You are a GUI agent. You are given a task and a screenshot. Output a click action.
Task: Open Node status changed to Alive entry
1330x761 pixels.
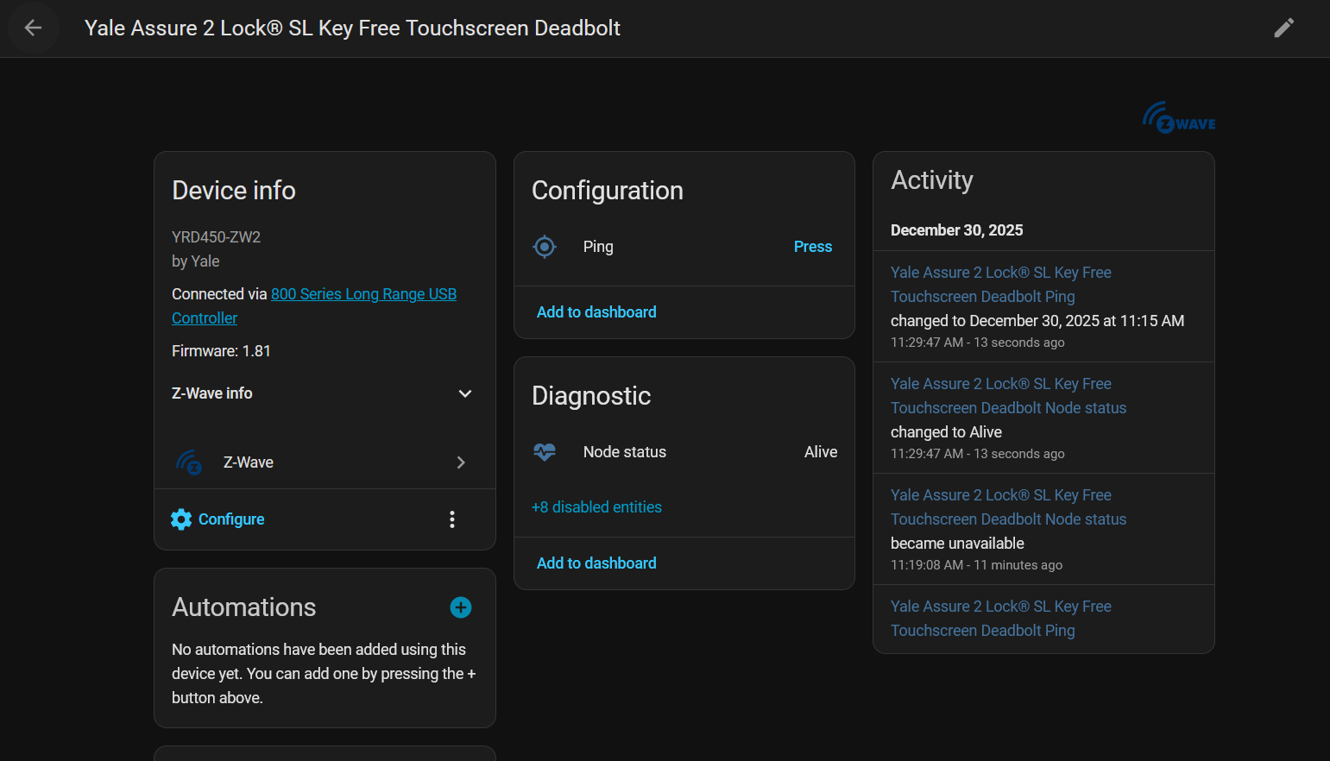point(1007,396)
